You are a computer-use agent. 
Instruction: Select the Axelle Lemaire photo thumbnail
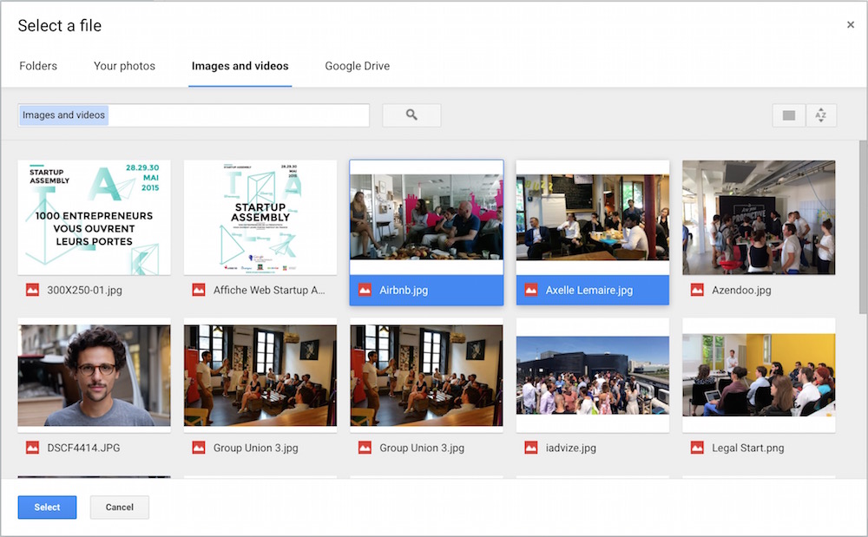[x=592, y=218]
